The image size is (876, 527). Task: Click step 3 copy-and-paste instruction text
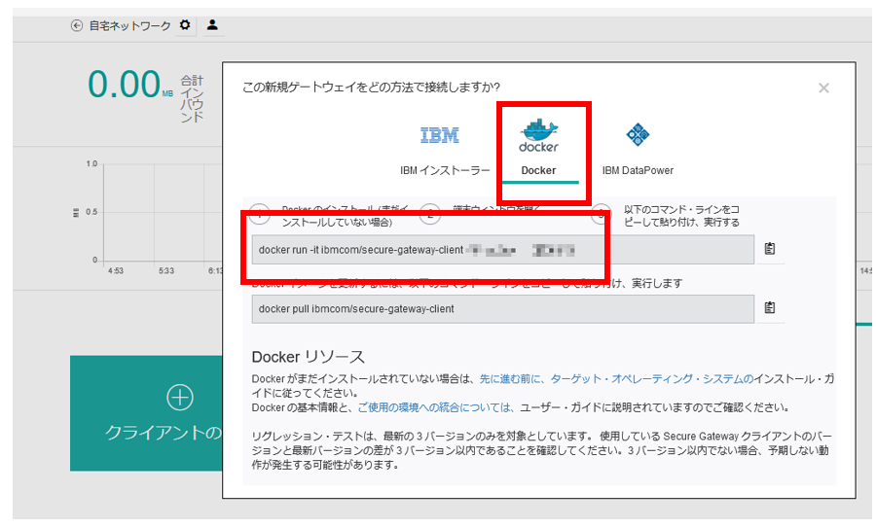681,216
